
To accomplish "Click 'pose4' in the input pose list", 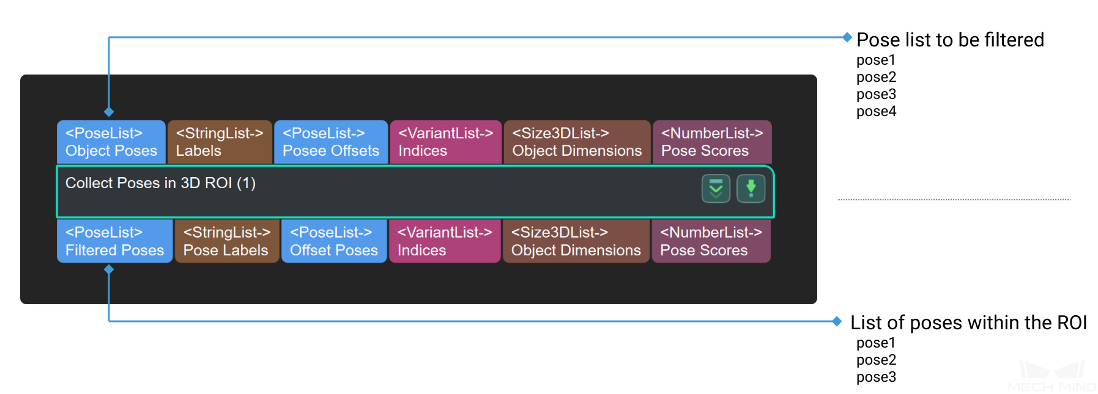I will pos(876,111).
